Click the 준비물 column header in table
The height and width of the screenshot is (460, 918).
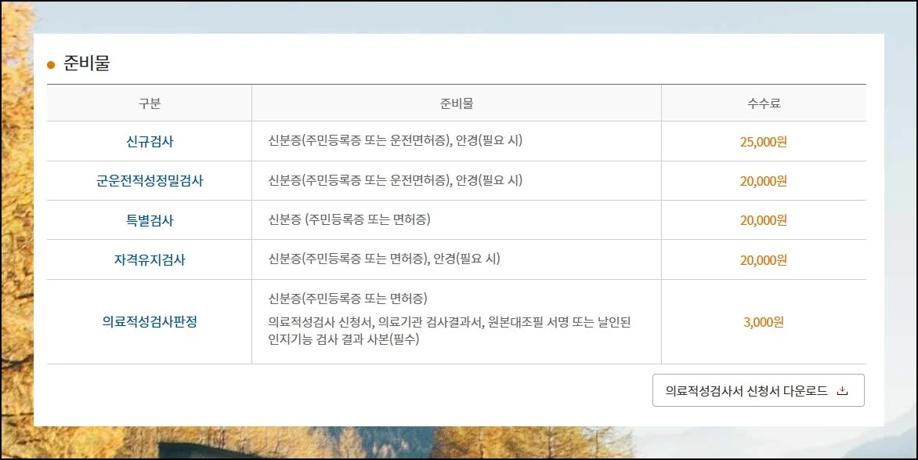coord(456,103)
